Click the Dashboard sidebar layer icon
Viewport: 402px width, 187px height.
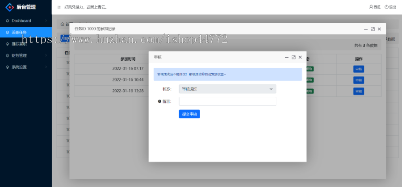pos(8,21)
